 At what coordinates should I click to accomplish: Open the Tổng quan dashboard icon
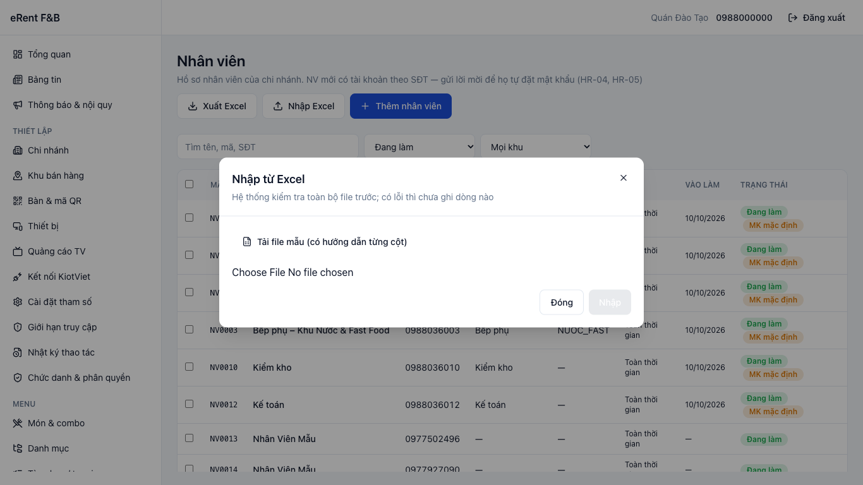pyautogui.click(x=18, y=54)
